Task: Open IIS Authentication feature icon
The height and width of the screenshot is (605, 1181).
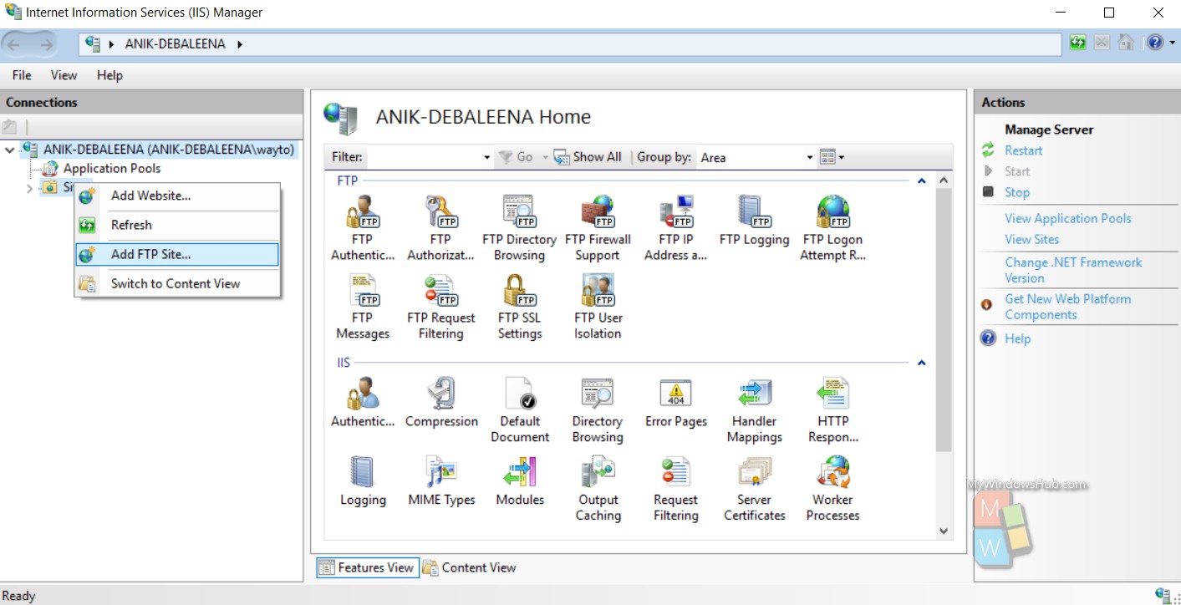Action: [x=362, y=394]
